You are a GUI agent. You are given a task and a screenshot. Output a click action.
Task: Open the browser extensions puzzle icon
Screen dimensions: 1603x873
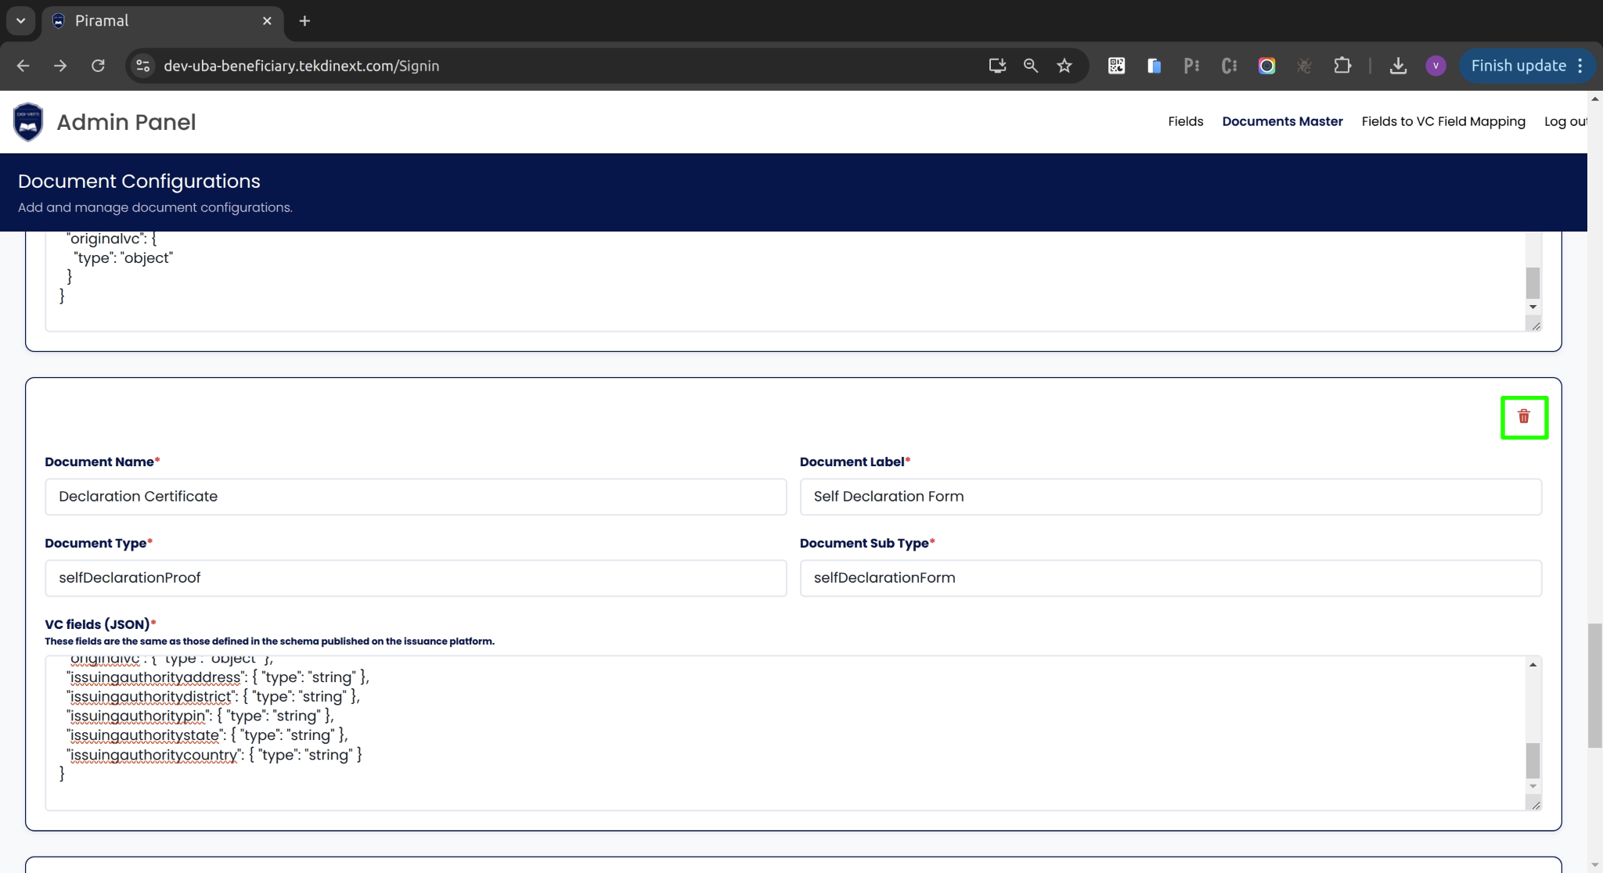[1342, 66]
